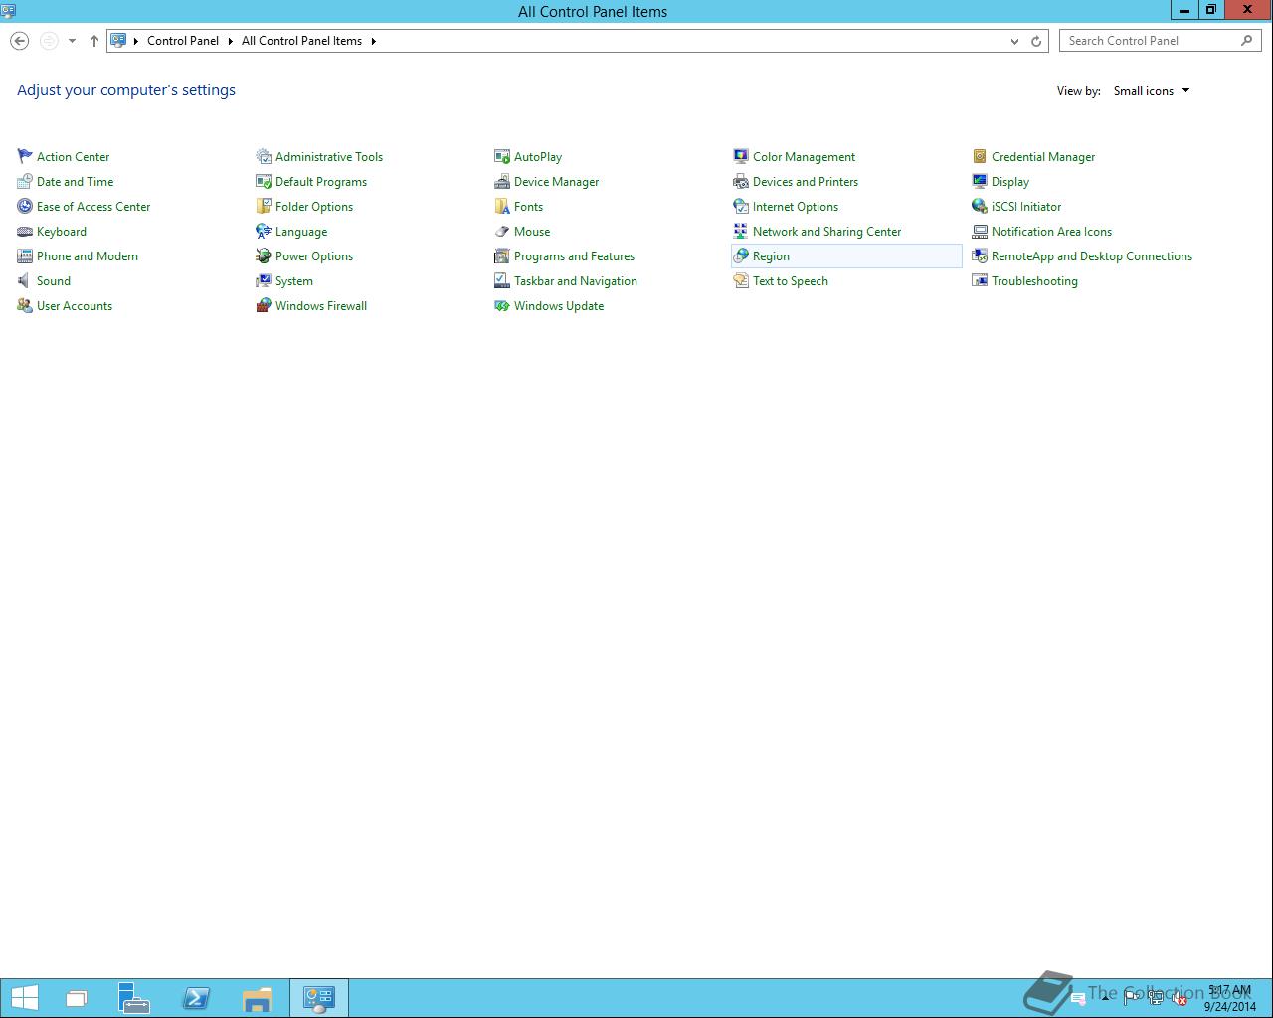Open File Explorer from the taskbar
The width and height of the screenshot is (1273, 1018).
(x=257, y=998)
